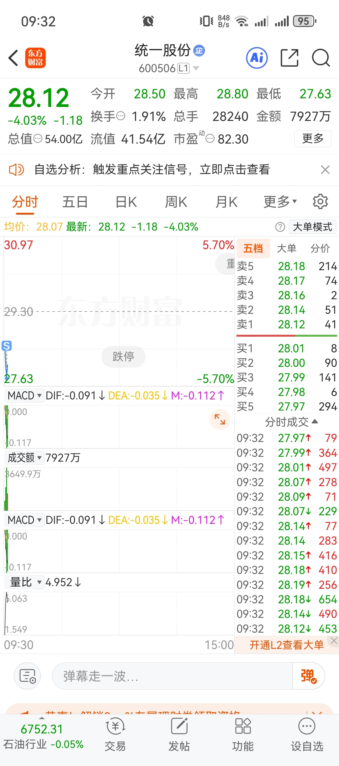This screenshot has height=766, width=339.
Task: Tap the 总值 info icon
Action: point(38,138)
